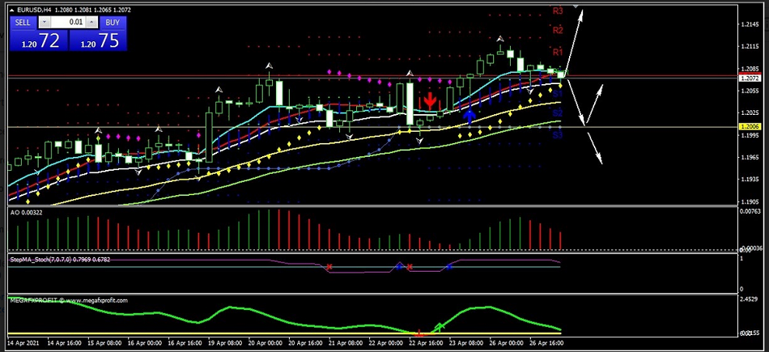Click the green cross marker on MEGAFXPROFIT line

coord(440,327)
